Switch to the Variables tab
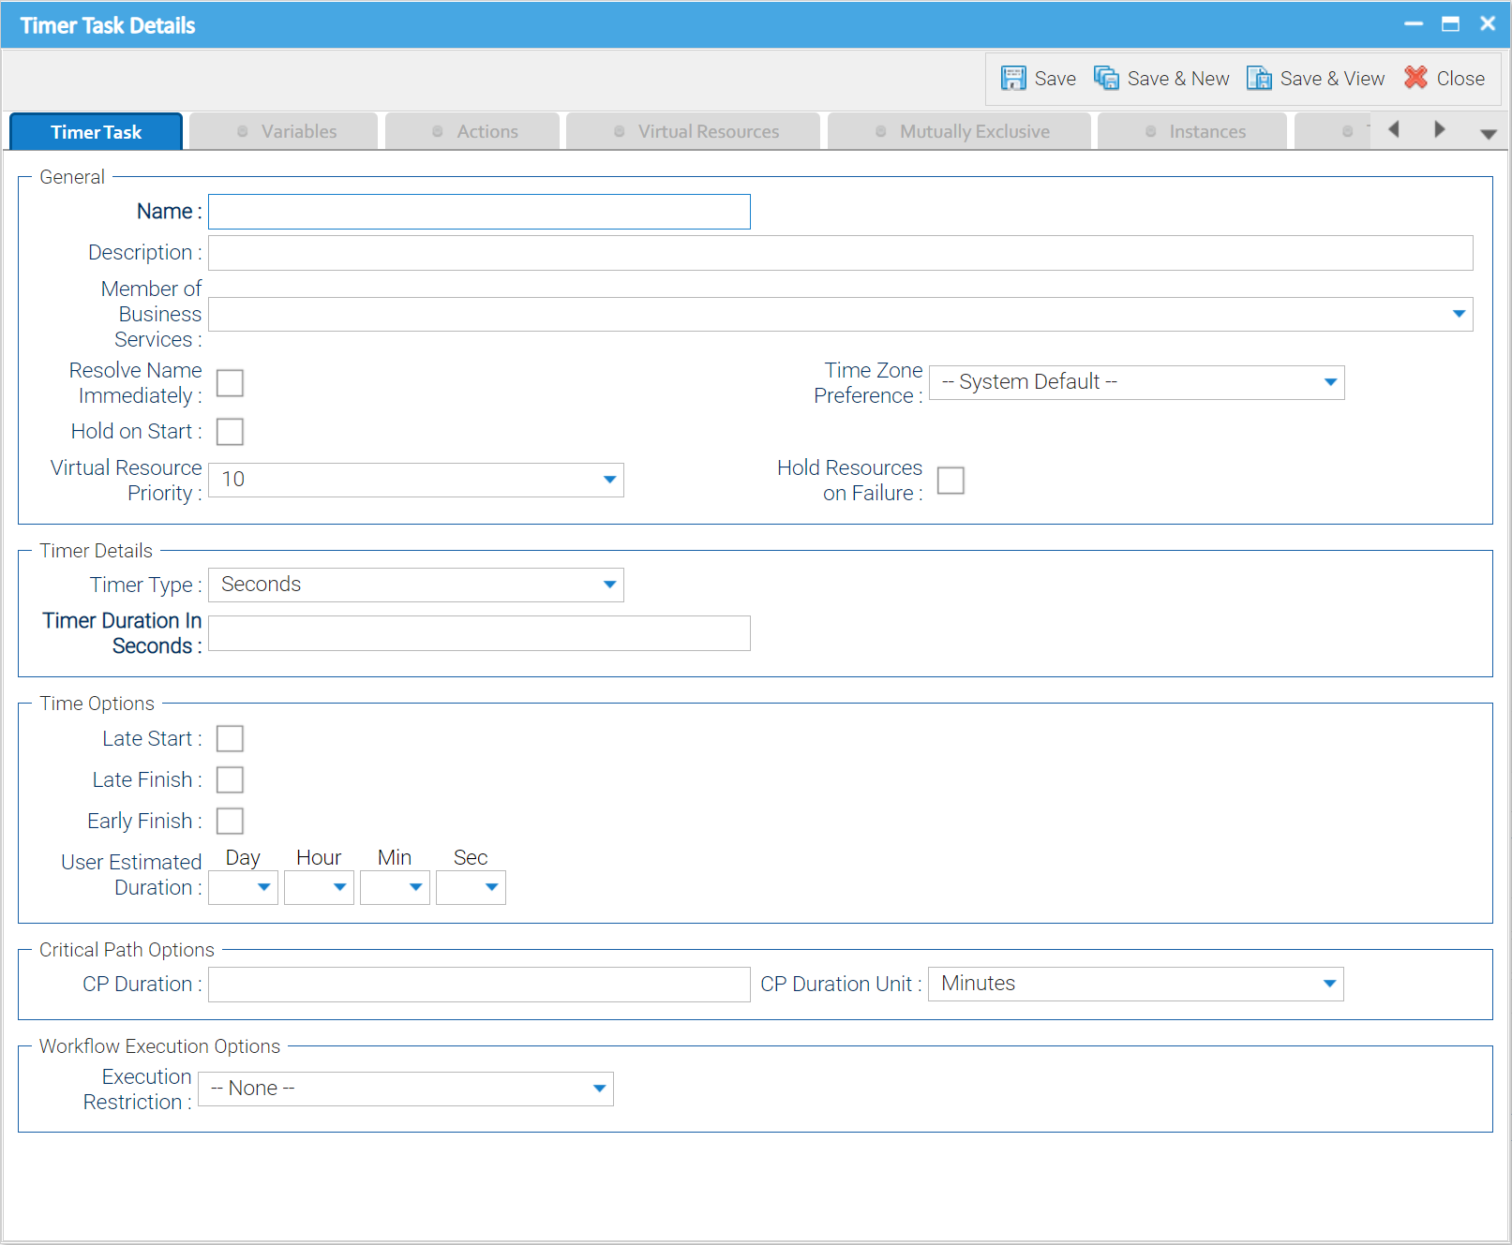Viewport: 1512px width, 1245px height. click(285, 132)
